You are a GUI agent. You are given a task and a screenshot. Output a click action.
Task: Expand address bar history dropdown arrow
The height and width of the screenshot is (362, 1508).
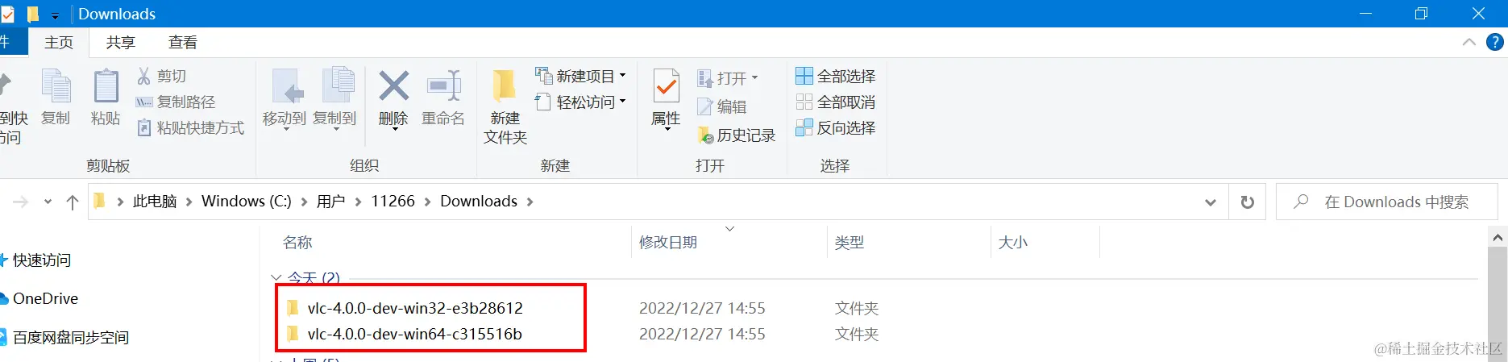pos(1210,202)
